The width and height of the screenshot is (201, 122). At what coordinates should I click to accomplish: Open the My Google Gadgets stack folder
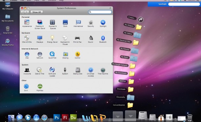(x=133, y=66)
